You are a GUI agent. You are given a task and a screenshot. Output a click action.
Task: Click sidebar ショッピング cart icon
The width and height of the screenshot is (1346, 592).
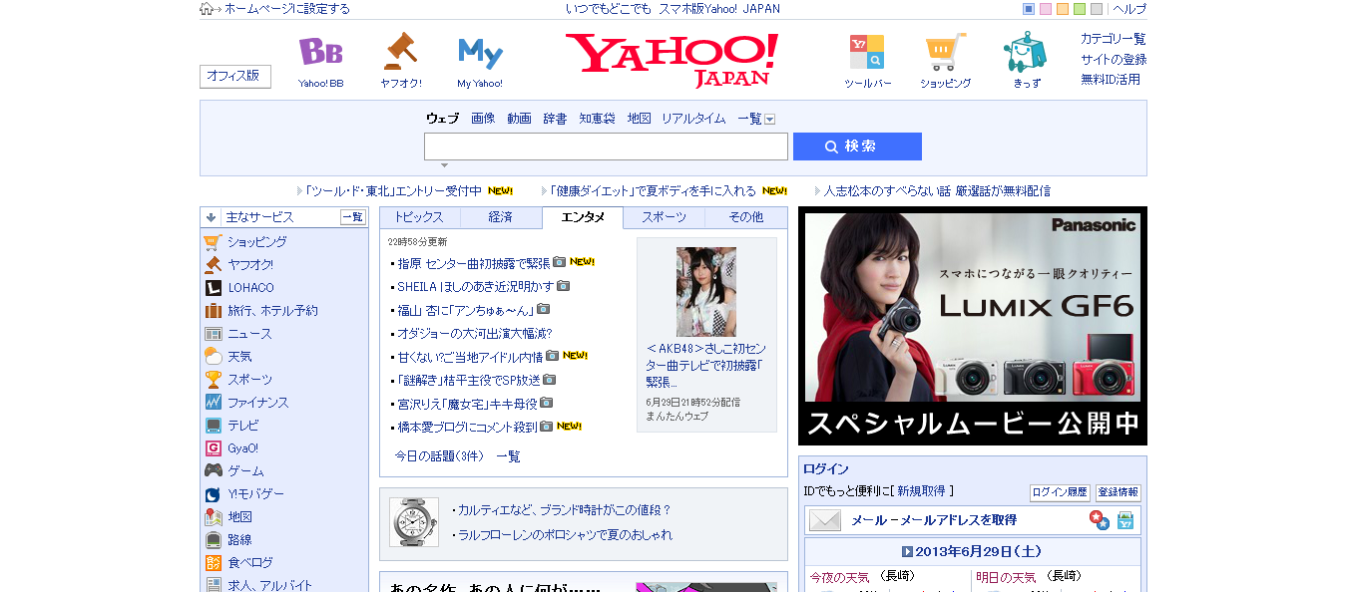point(213,241)
